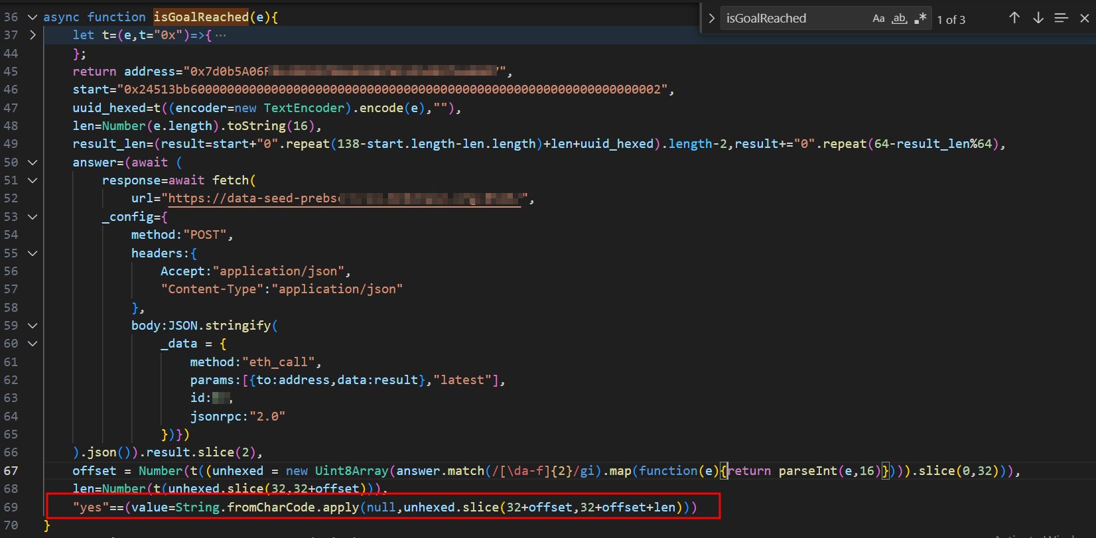Fold the JSON.stringify body at line 59
This screenshot has width=1096, height=538.
[33, 326]
